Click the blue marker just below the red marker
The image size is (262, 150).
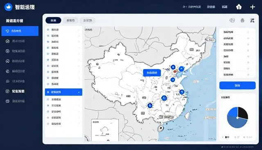tap(173, 79)
